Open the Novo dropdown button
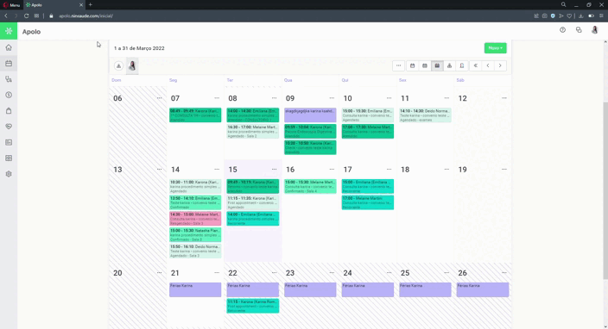 click(x=495, y=48)
